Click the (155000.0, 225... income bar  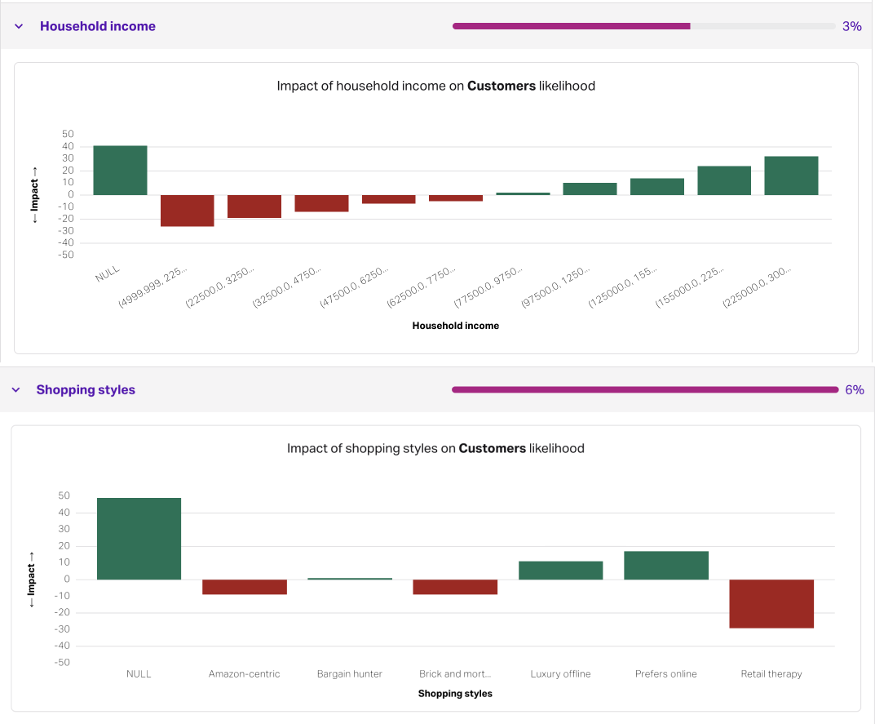pos(724,180)
